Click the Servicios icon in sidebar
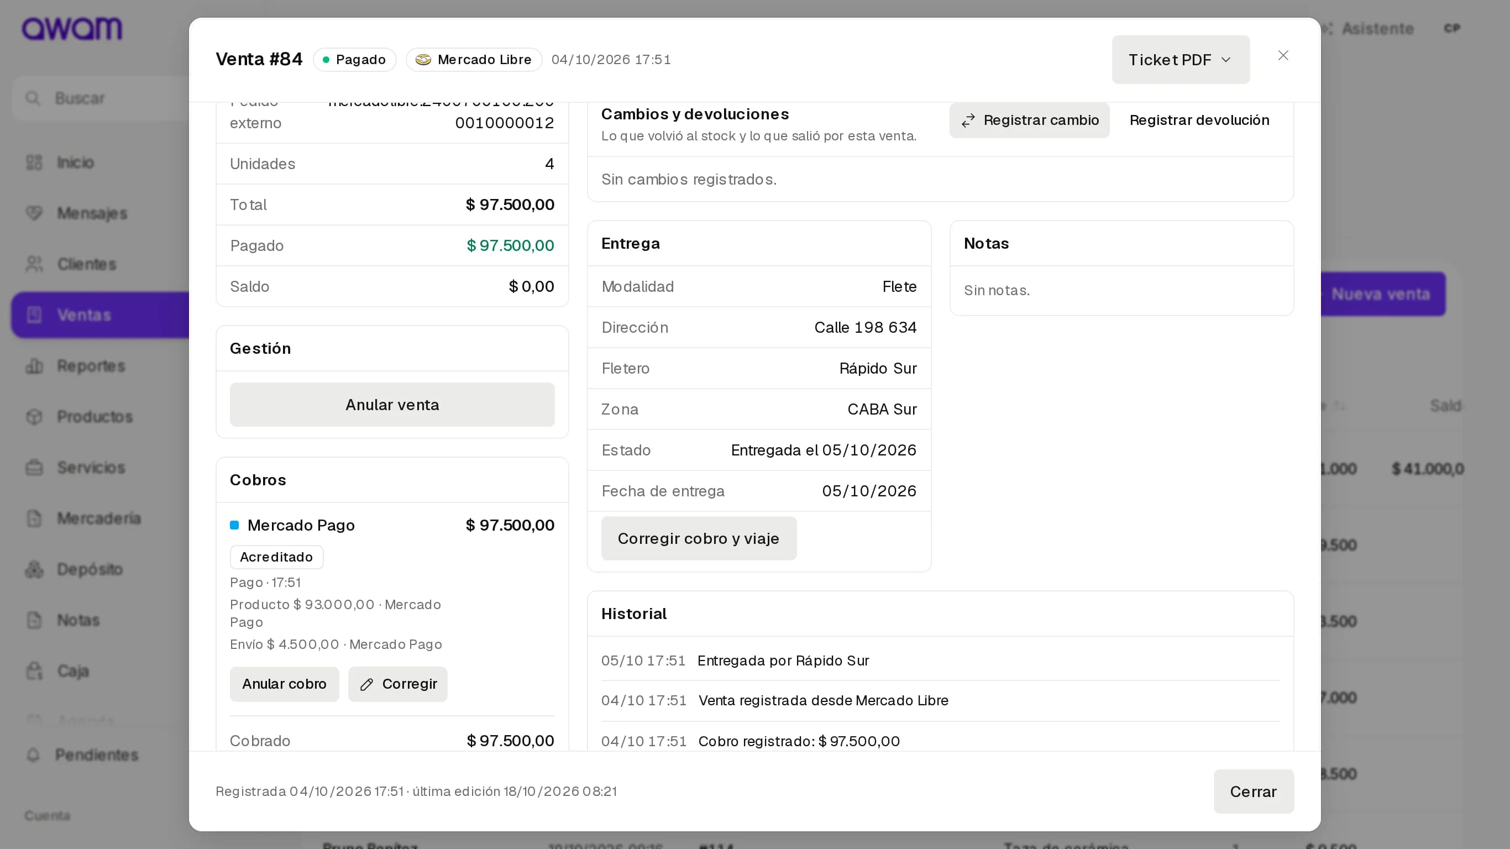The image size is (1510, 849). 35,468
